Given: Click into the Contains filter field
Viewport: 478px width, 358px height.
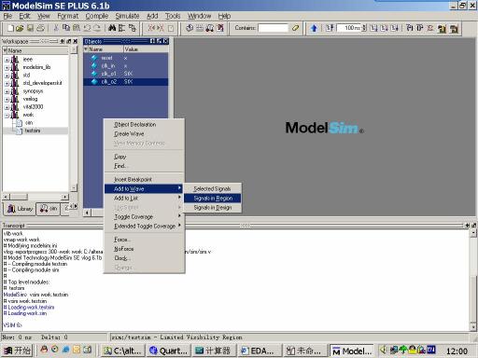Looking at the screenshot, I should point(273,28).
